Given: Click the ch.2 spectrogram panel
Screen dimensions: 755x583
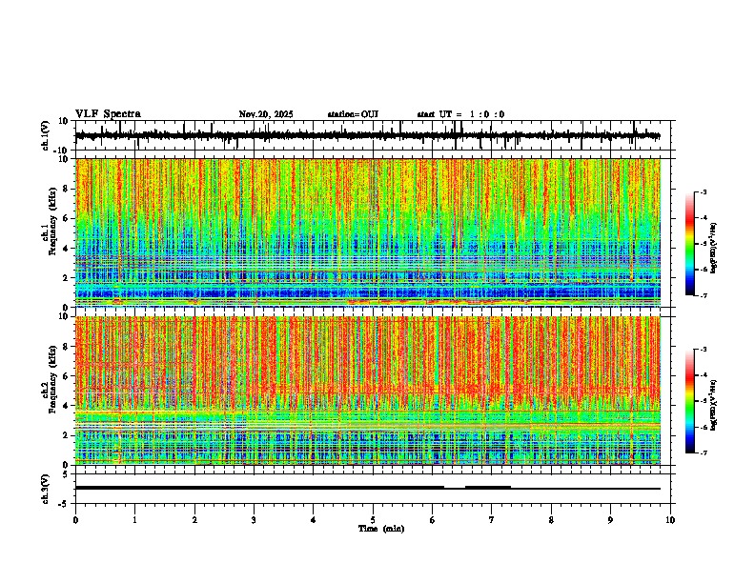Looking at the screenshot, I should pos(368,391).
